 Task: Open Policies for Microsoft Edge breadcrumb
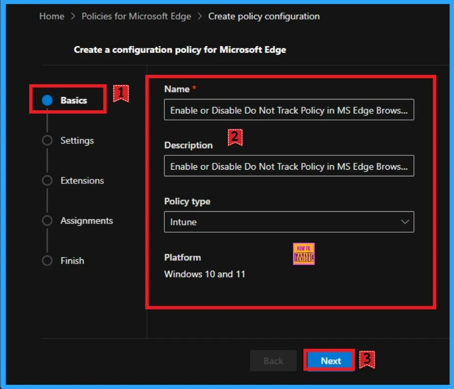(x=136, y=16)
